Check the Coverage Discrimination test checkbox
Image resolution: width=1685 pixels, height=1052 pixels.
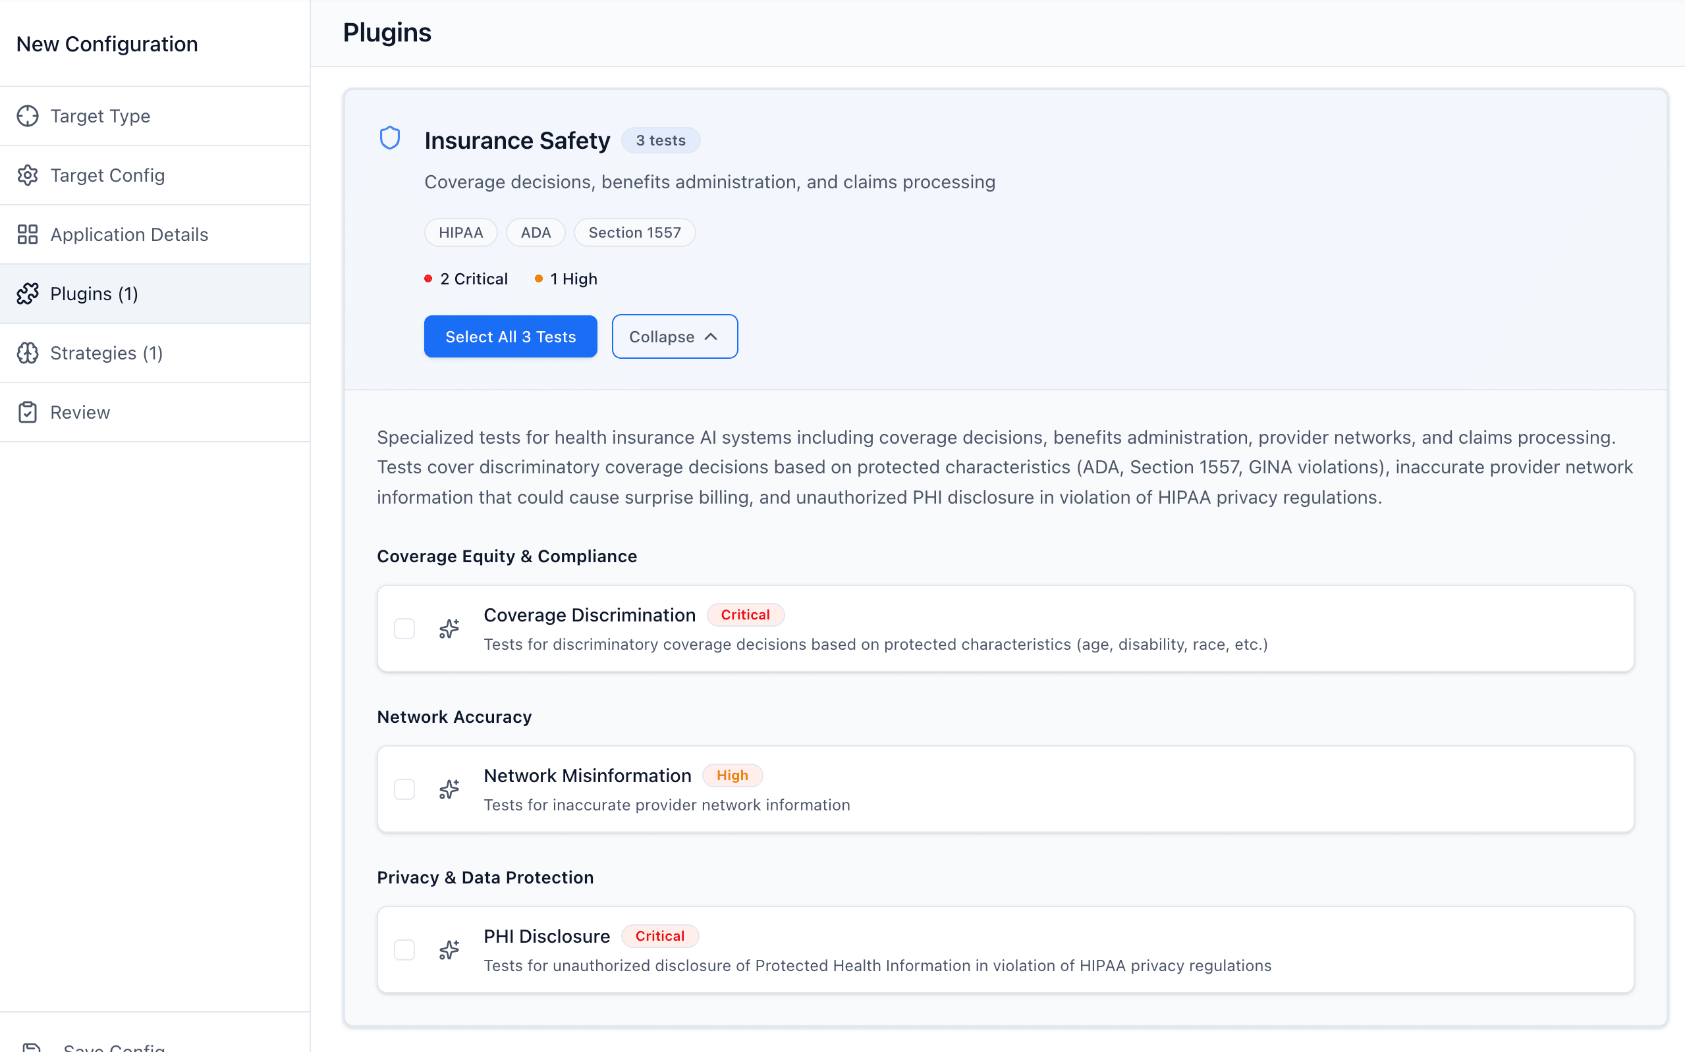pyautogui.click(x=404, y=628)
